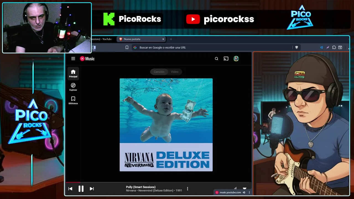354x199 pixels.
Task: Open the YouTube Music hamburger menu
Action: click(73, 59)
